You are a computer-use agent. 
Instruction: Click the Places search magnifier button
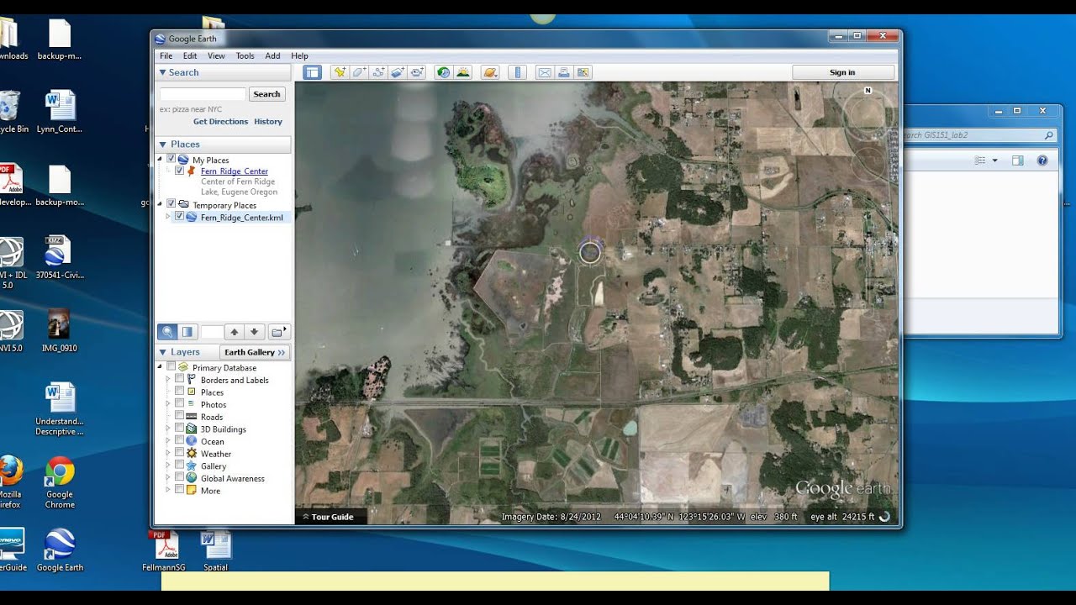click(x=167, y=332)
